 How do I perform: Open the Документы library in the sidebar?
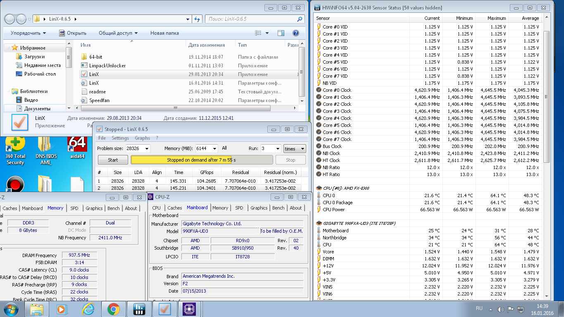37,109
